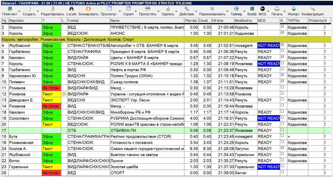Click the Редактировать pencil icon

pyautogui.click(x=52, y=9)
